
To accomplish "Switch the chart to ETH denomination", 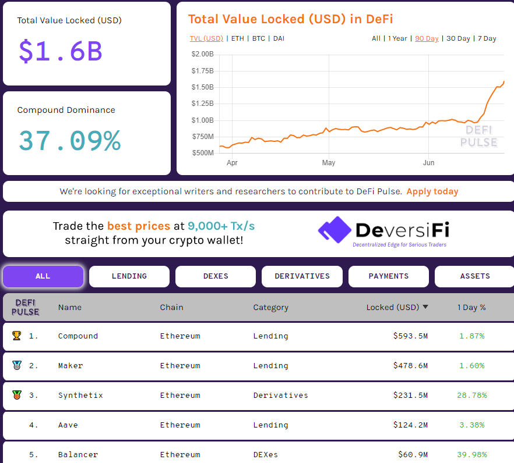I will (x=237, y=38).
